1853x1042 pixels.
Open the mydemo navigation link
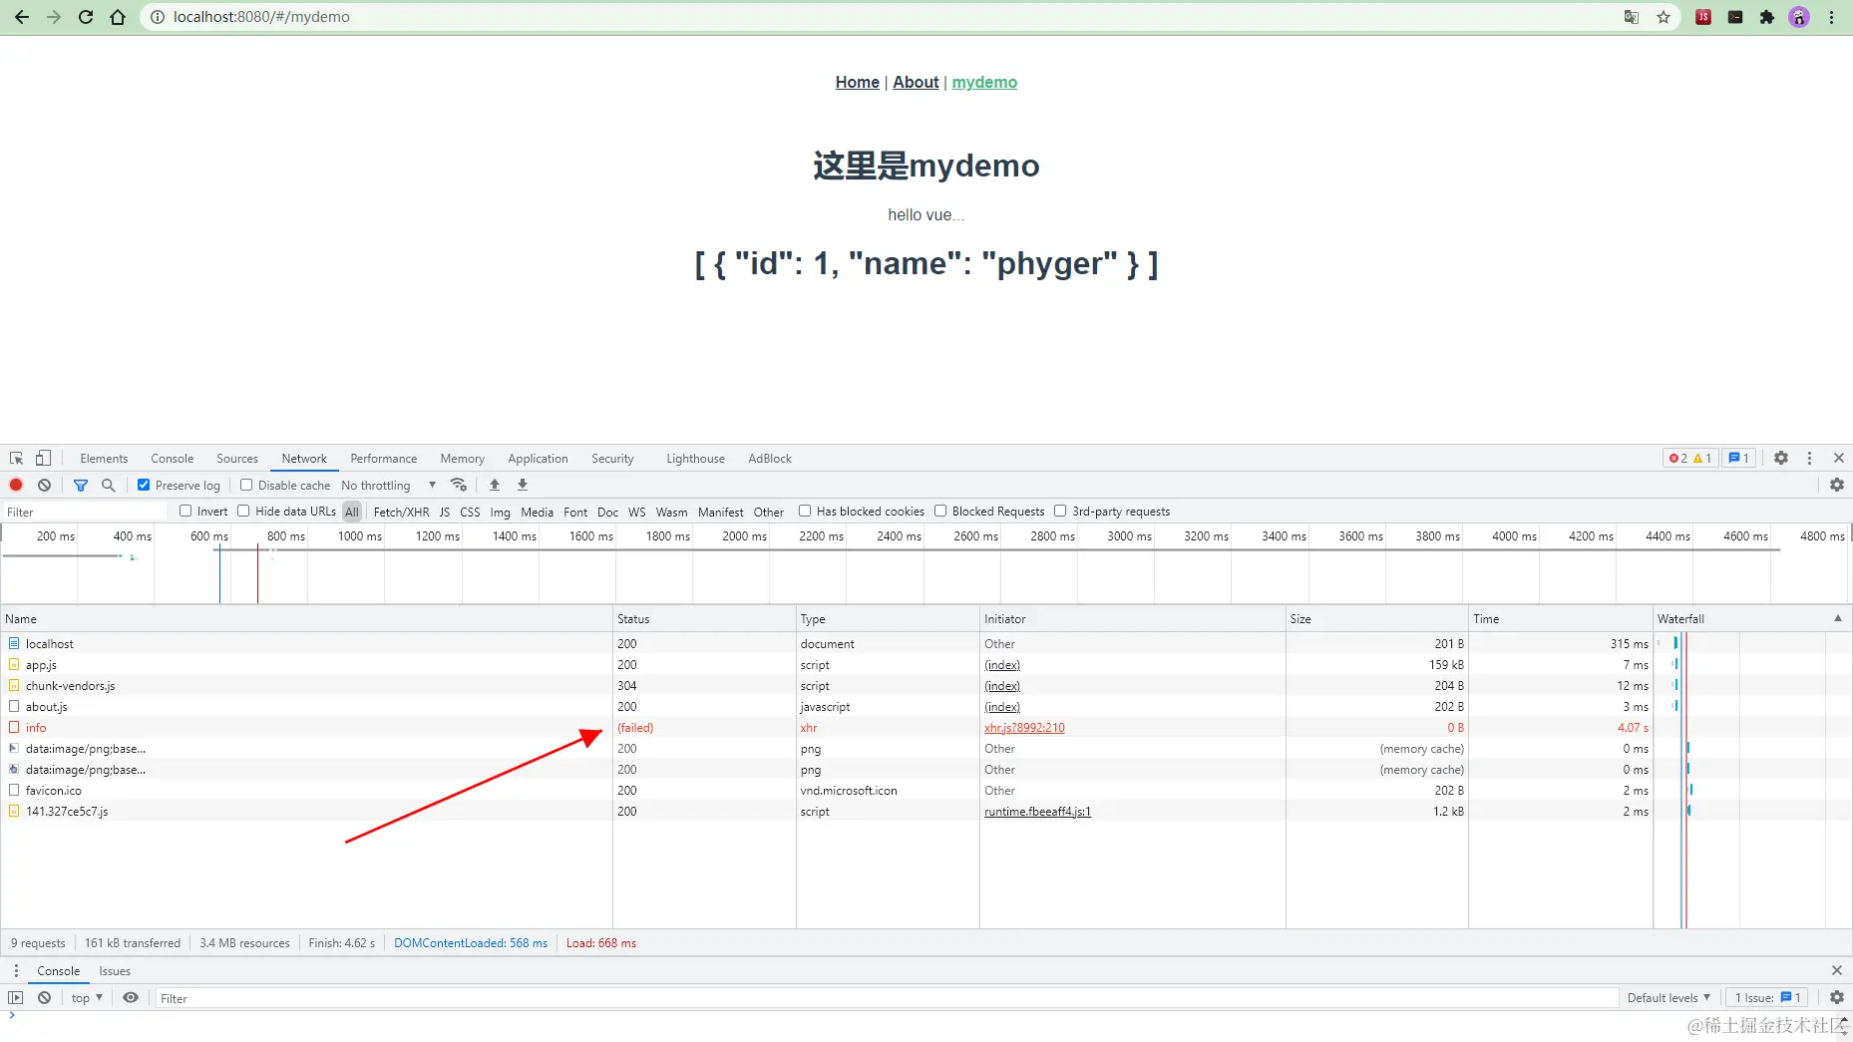984,83
